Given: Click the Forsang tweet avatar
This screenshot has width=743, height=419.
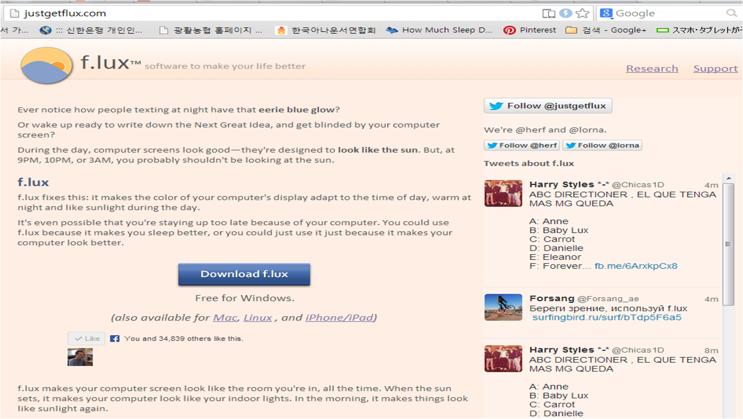Looking at the screenshot, I should (x=503, y=307).
